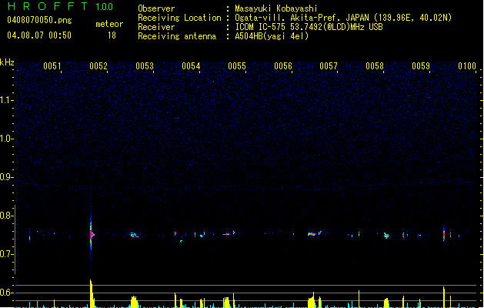The image size is (484, 308).
Task: Click the 0059 time marker
Action: (421, 66)
